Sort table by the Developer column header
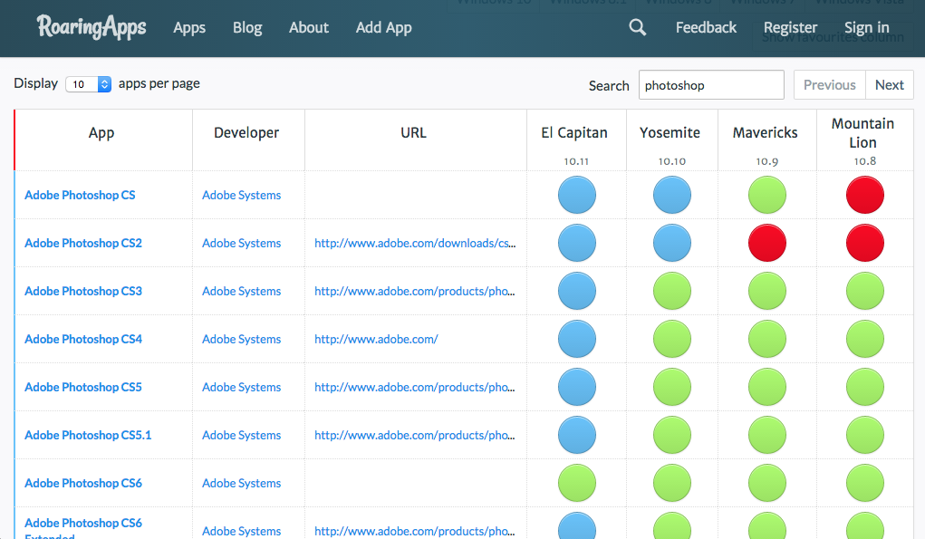The width and height of the screenshot is (925, 539). coord(248,140)
